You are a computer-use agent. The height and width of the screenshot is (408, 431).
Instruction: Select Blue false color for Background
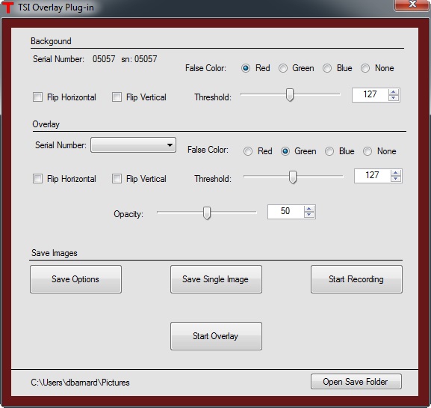click(x=327, y=68)
